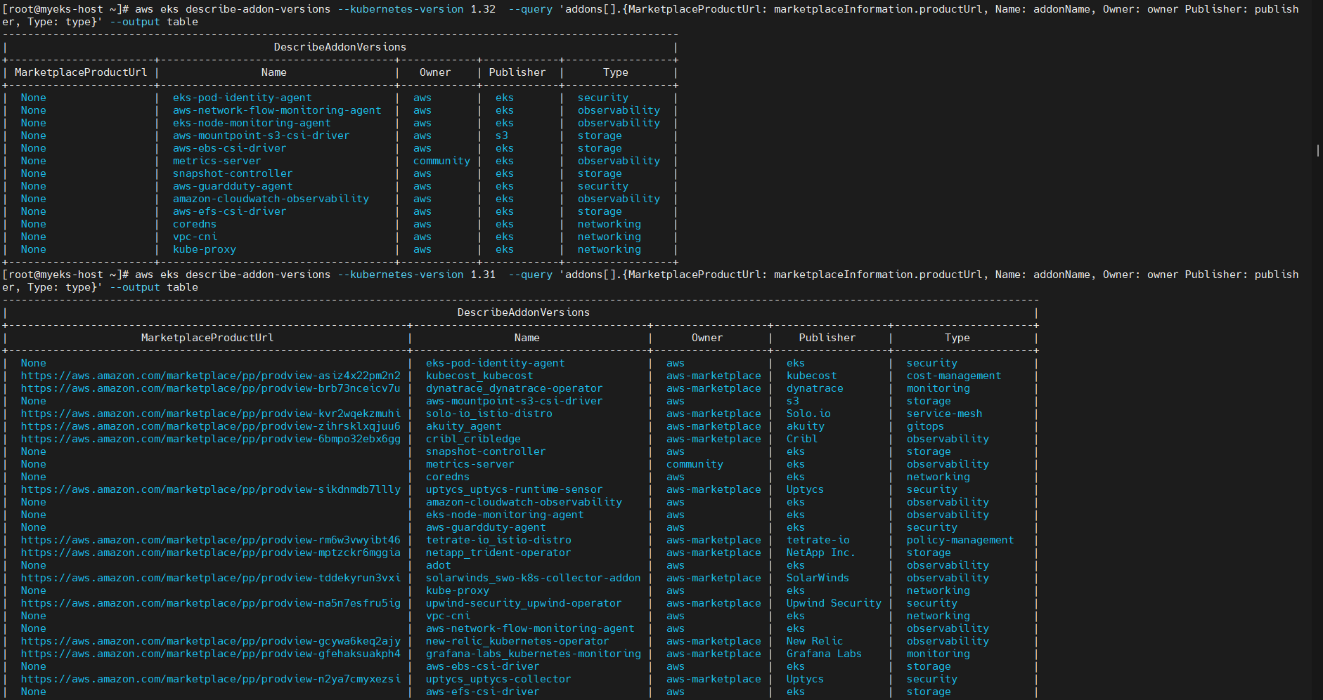The image size is (1323, 700).
Task: Click the community owner in the 1.32 table
Action: pyautogui.click(x=441, y=161)
